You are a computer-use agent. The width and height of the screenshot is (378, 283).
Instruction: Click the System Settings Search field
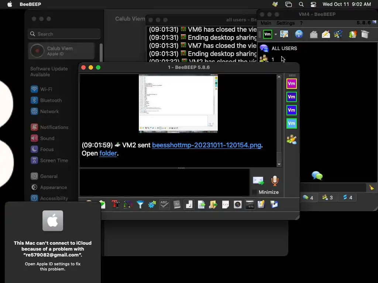[64, 34]
